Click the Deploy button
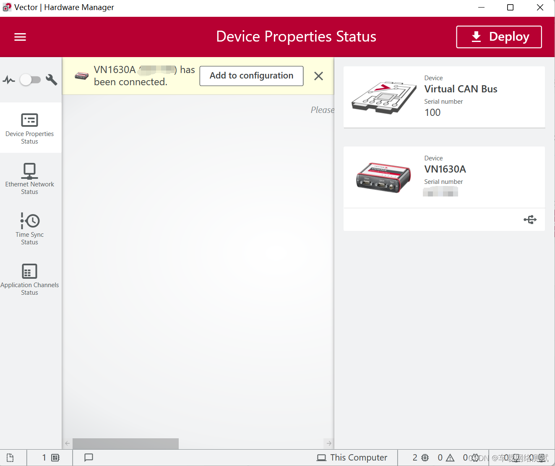Screen dimensions: 555x466 499,37
